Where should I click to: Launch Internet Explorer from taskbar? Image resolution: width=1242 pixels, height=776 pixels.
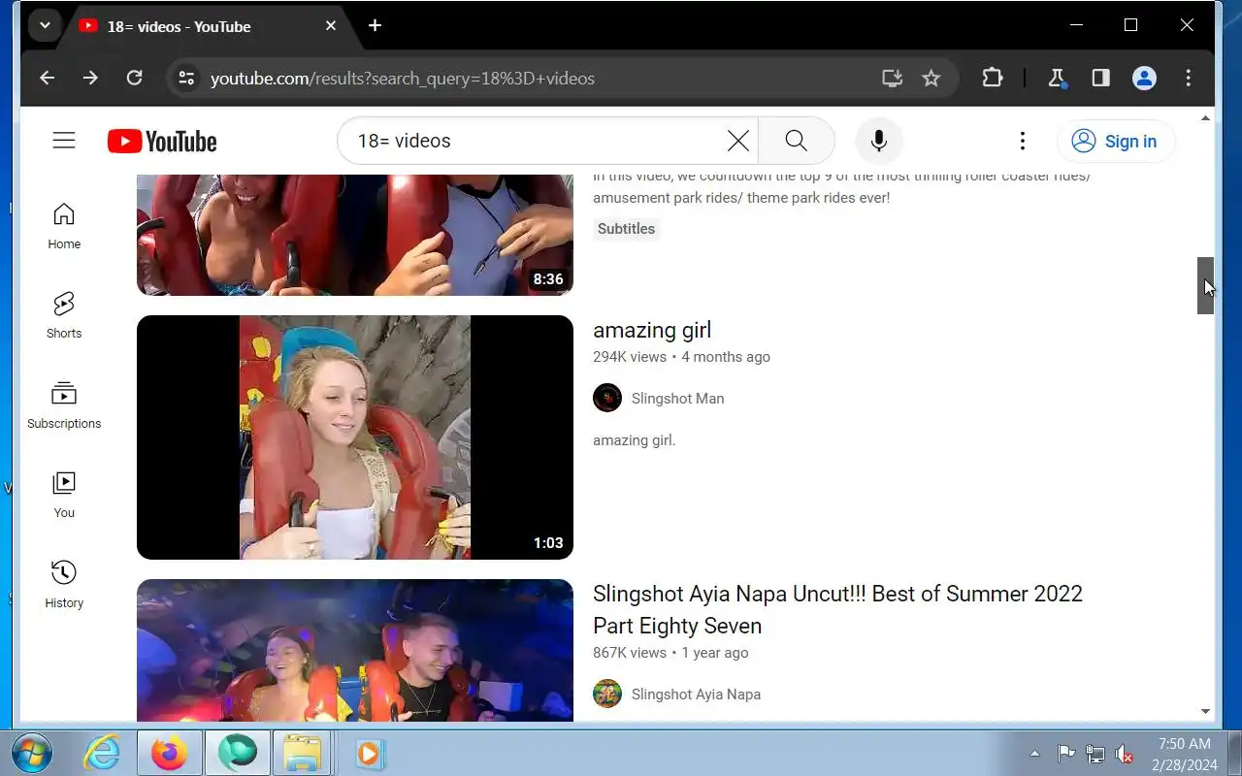click(x=102, y=753)
